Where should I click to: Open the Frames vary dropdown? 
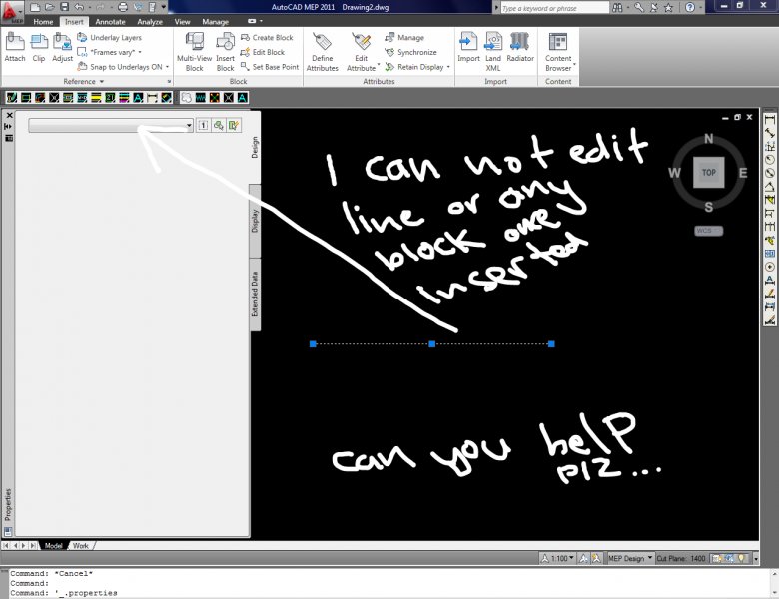tap(109, 52)
